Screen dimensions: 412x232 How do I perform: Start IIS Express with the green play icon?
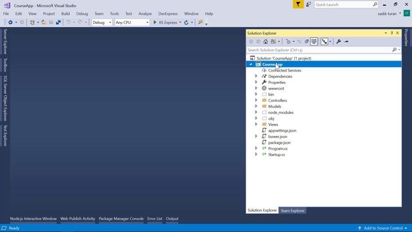(154, 23)
